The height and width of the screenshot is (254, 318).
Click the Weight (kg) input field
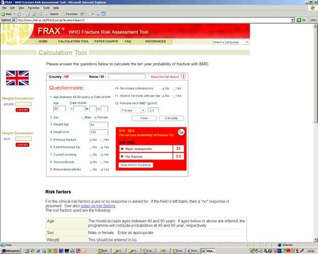99,124
